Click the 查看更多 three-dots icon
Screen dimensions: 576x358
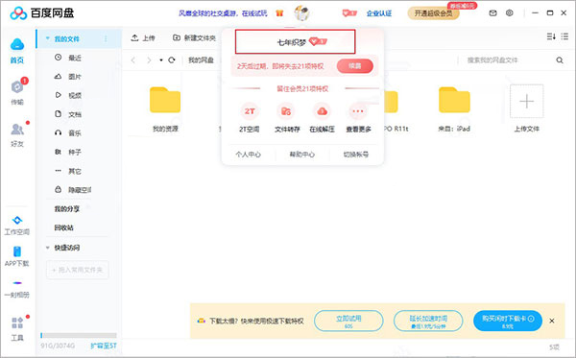tap(358, 111)
